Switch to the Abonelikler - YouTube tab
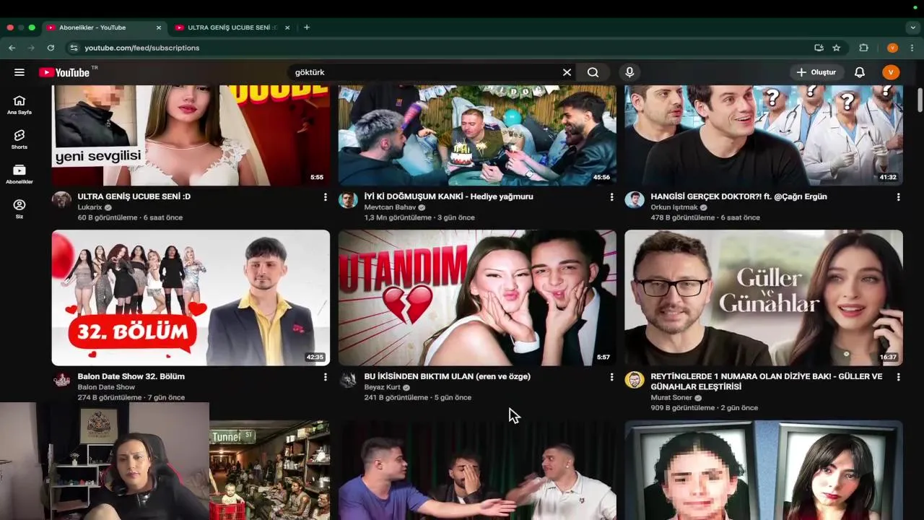 pyautogui.click(x=103, y=27)
